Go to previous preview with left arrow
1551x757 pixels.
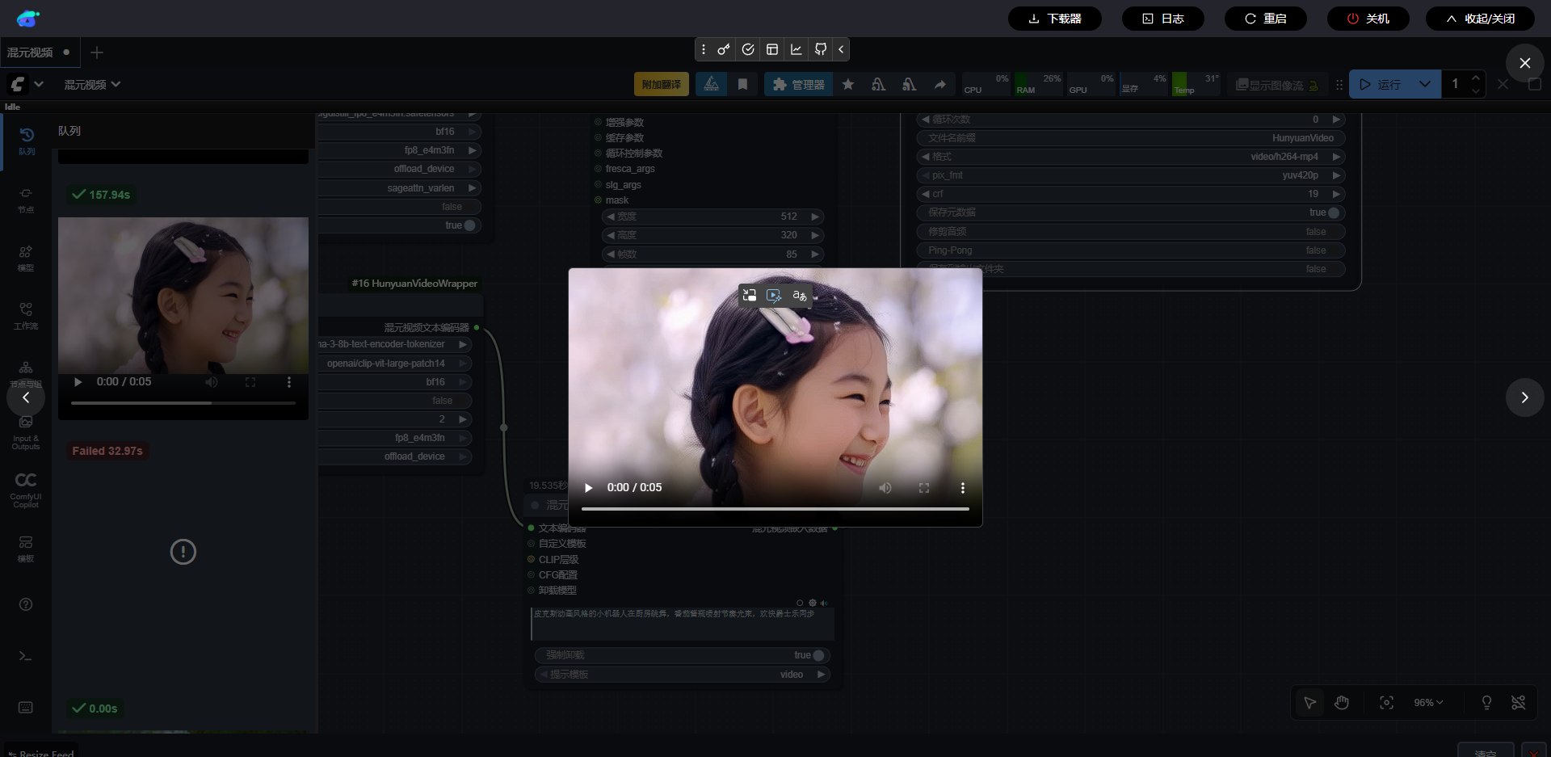pyautogui.click(x=26, y=397)
